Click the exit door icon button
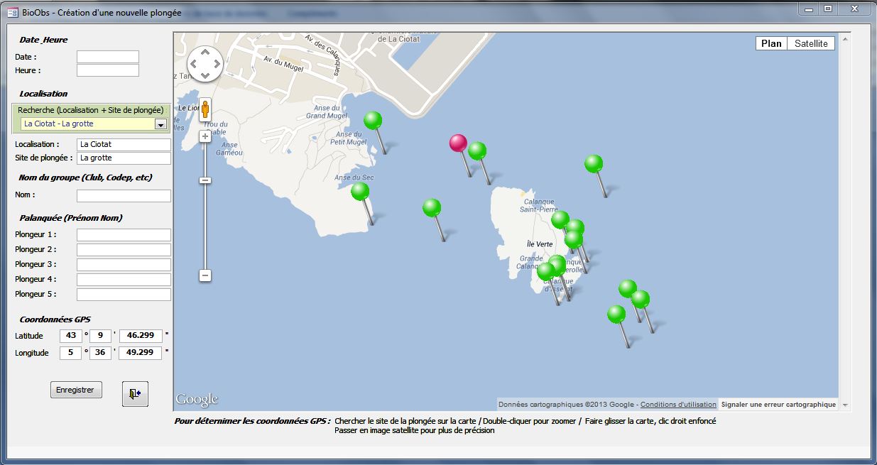The height and width of the screenshot is (465, 877). click(135, 393)
